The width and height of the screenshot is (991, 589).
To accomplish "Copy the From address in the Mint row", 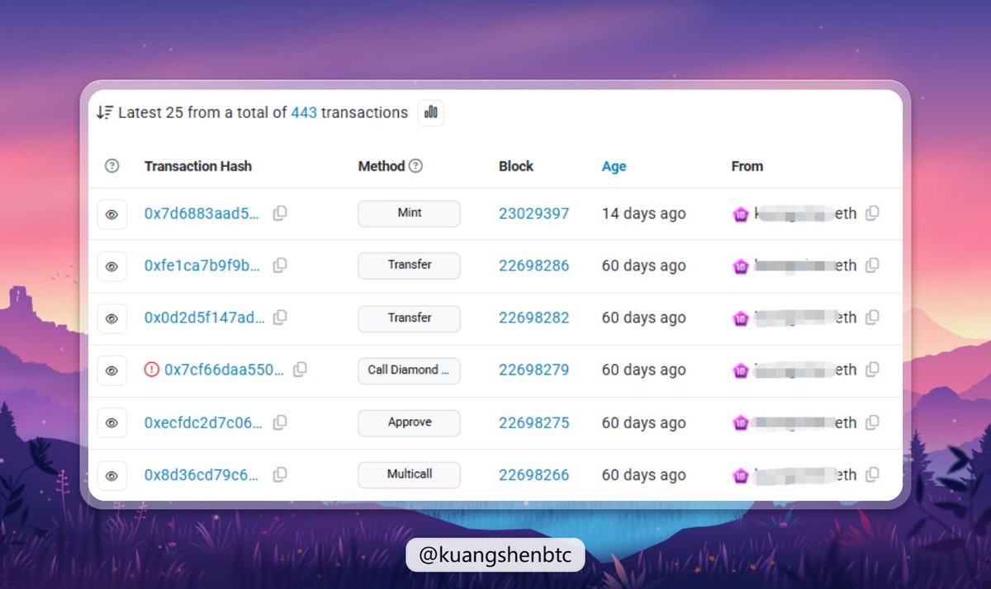I will pos(872,214).
